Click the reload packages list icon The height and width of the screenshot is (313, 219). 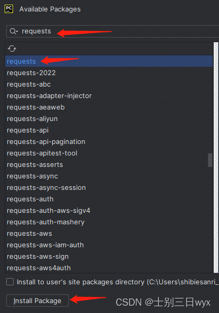tap(12, 49)
